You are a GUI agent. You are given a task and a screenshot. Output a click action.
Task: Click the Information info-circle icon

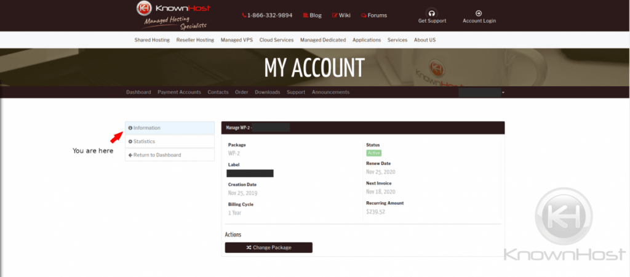click(x=130, y=128)
